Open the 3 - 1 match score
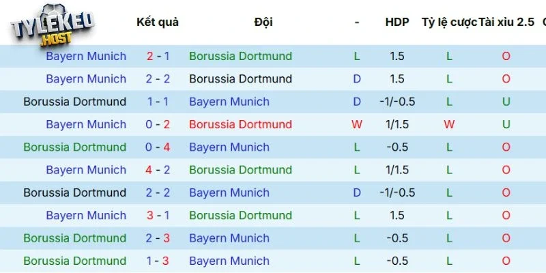Screen dimensions: 546x273 158,215
